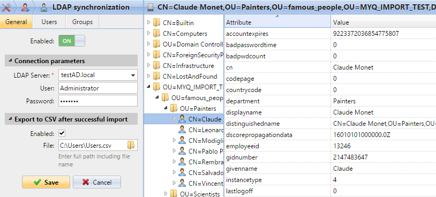Click the folder icon of CN=LostAndFound
The width and height of the screenshot is (436, 197).
click(157, 77)
